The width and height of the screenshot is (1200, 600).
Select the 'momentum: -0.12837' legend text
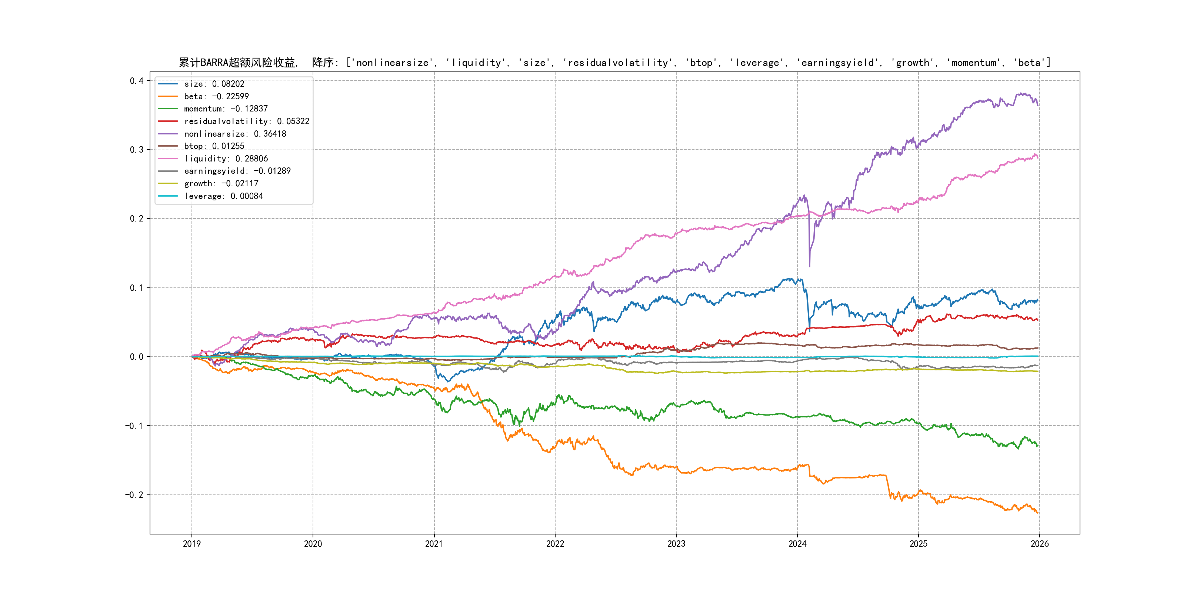tap(226, 109)
